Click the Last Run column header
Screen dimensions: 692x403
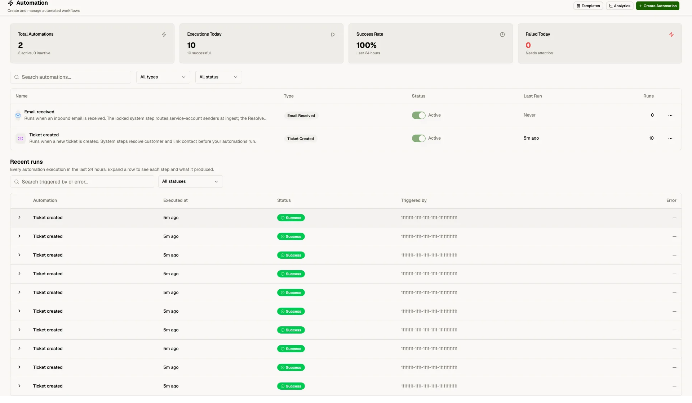(x=533, y=96)
